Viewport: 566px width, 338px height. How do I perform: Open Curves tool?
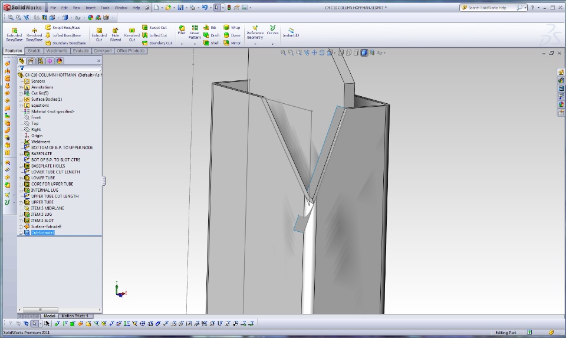point(272,30)
